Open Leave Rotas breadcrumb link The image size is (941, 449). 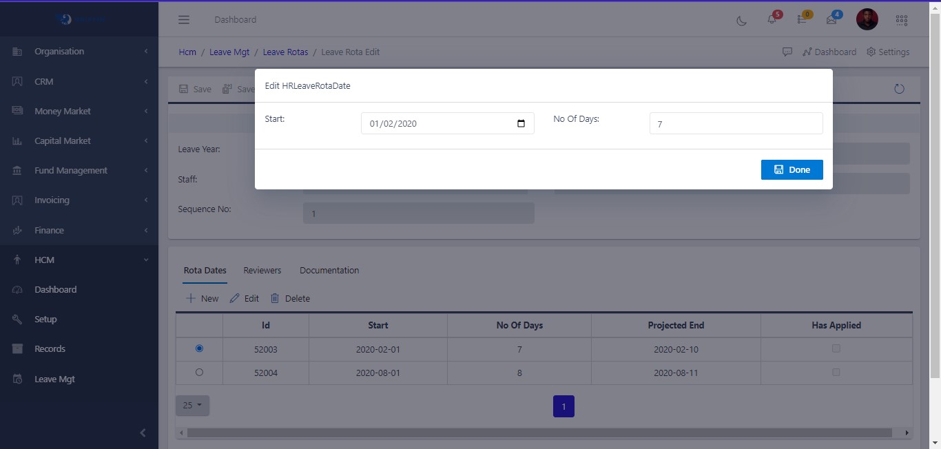(x=285, y=52)
